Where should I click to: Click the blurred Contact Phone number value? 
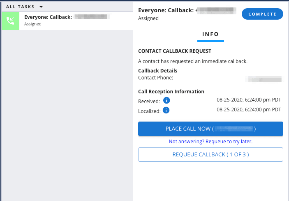[x=263, y=78]
